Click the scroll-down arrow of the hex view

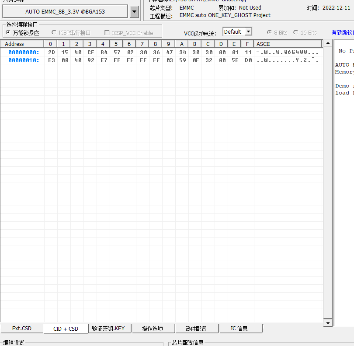tap(328, 322)
